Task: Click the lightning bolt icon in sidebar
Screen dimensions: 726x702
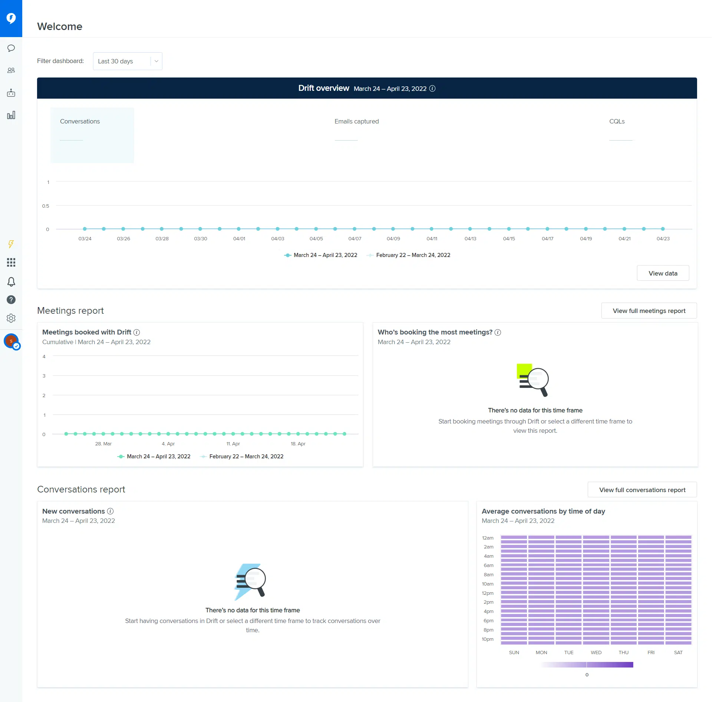Action: click(x=11, y=244)
